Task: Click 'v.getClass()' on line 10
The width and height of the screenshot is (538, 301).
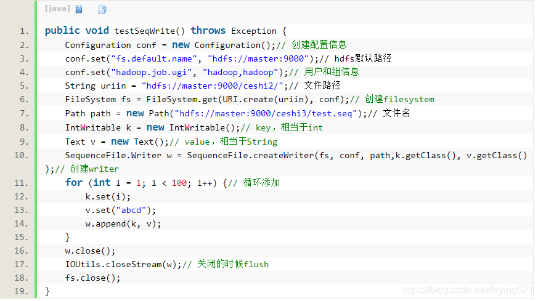Action: [497, 156]
